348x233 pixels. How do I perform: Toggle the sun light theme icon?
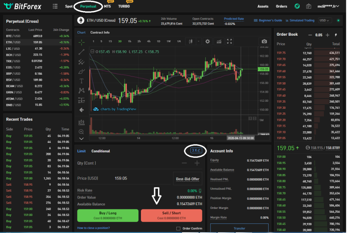[338, 20]
